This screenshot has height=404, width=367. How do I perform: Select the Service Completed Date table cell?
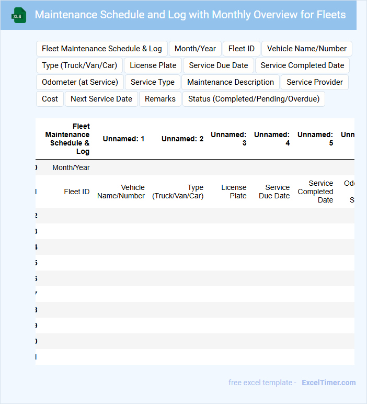316,192
